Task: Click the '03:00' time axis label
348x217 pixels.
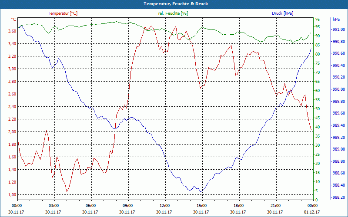Action: pos(54,206)
